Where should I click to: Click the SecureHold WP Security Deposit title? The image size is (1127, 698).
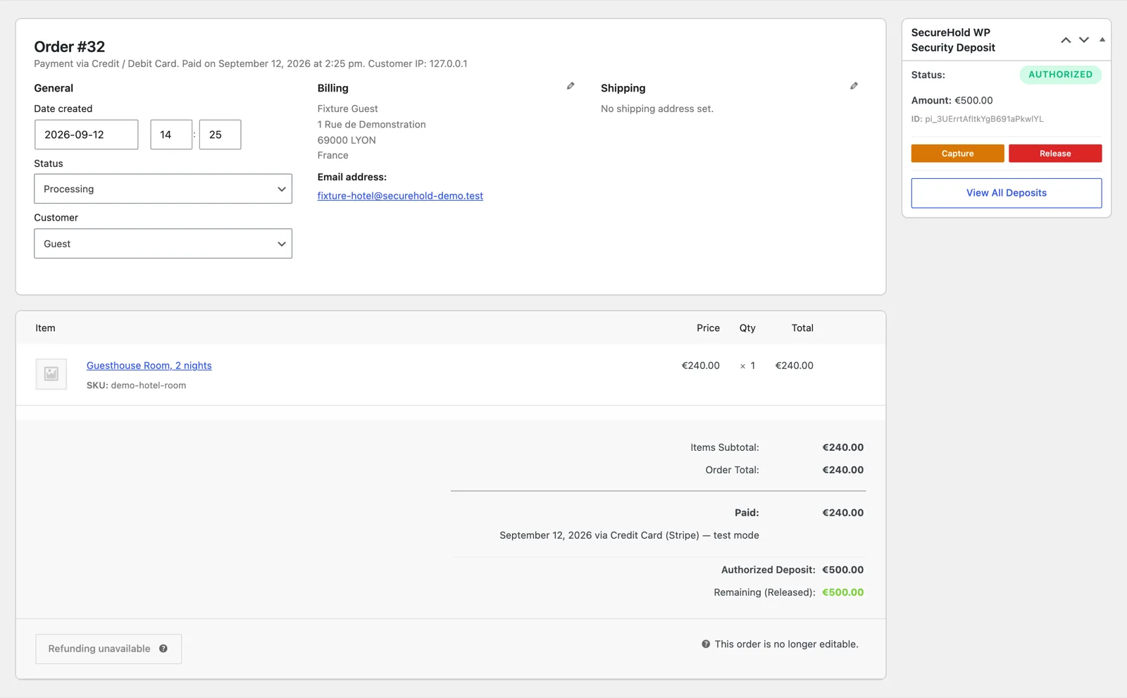coord(953,40)
